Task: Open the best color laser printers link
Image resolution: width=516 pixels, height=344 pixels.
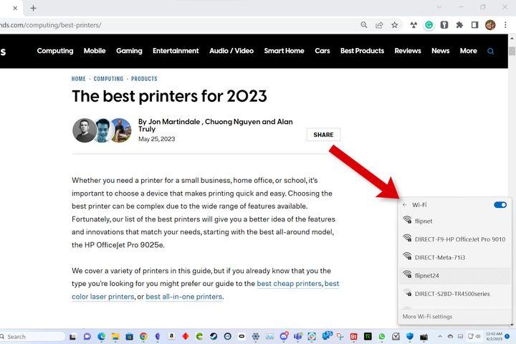Action: (206, 290)
